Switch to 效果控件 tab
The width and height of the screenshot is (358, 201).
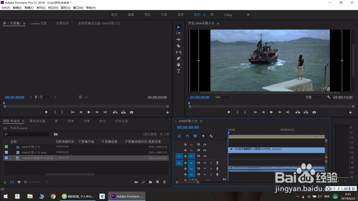click(x=62, y=24)
